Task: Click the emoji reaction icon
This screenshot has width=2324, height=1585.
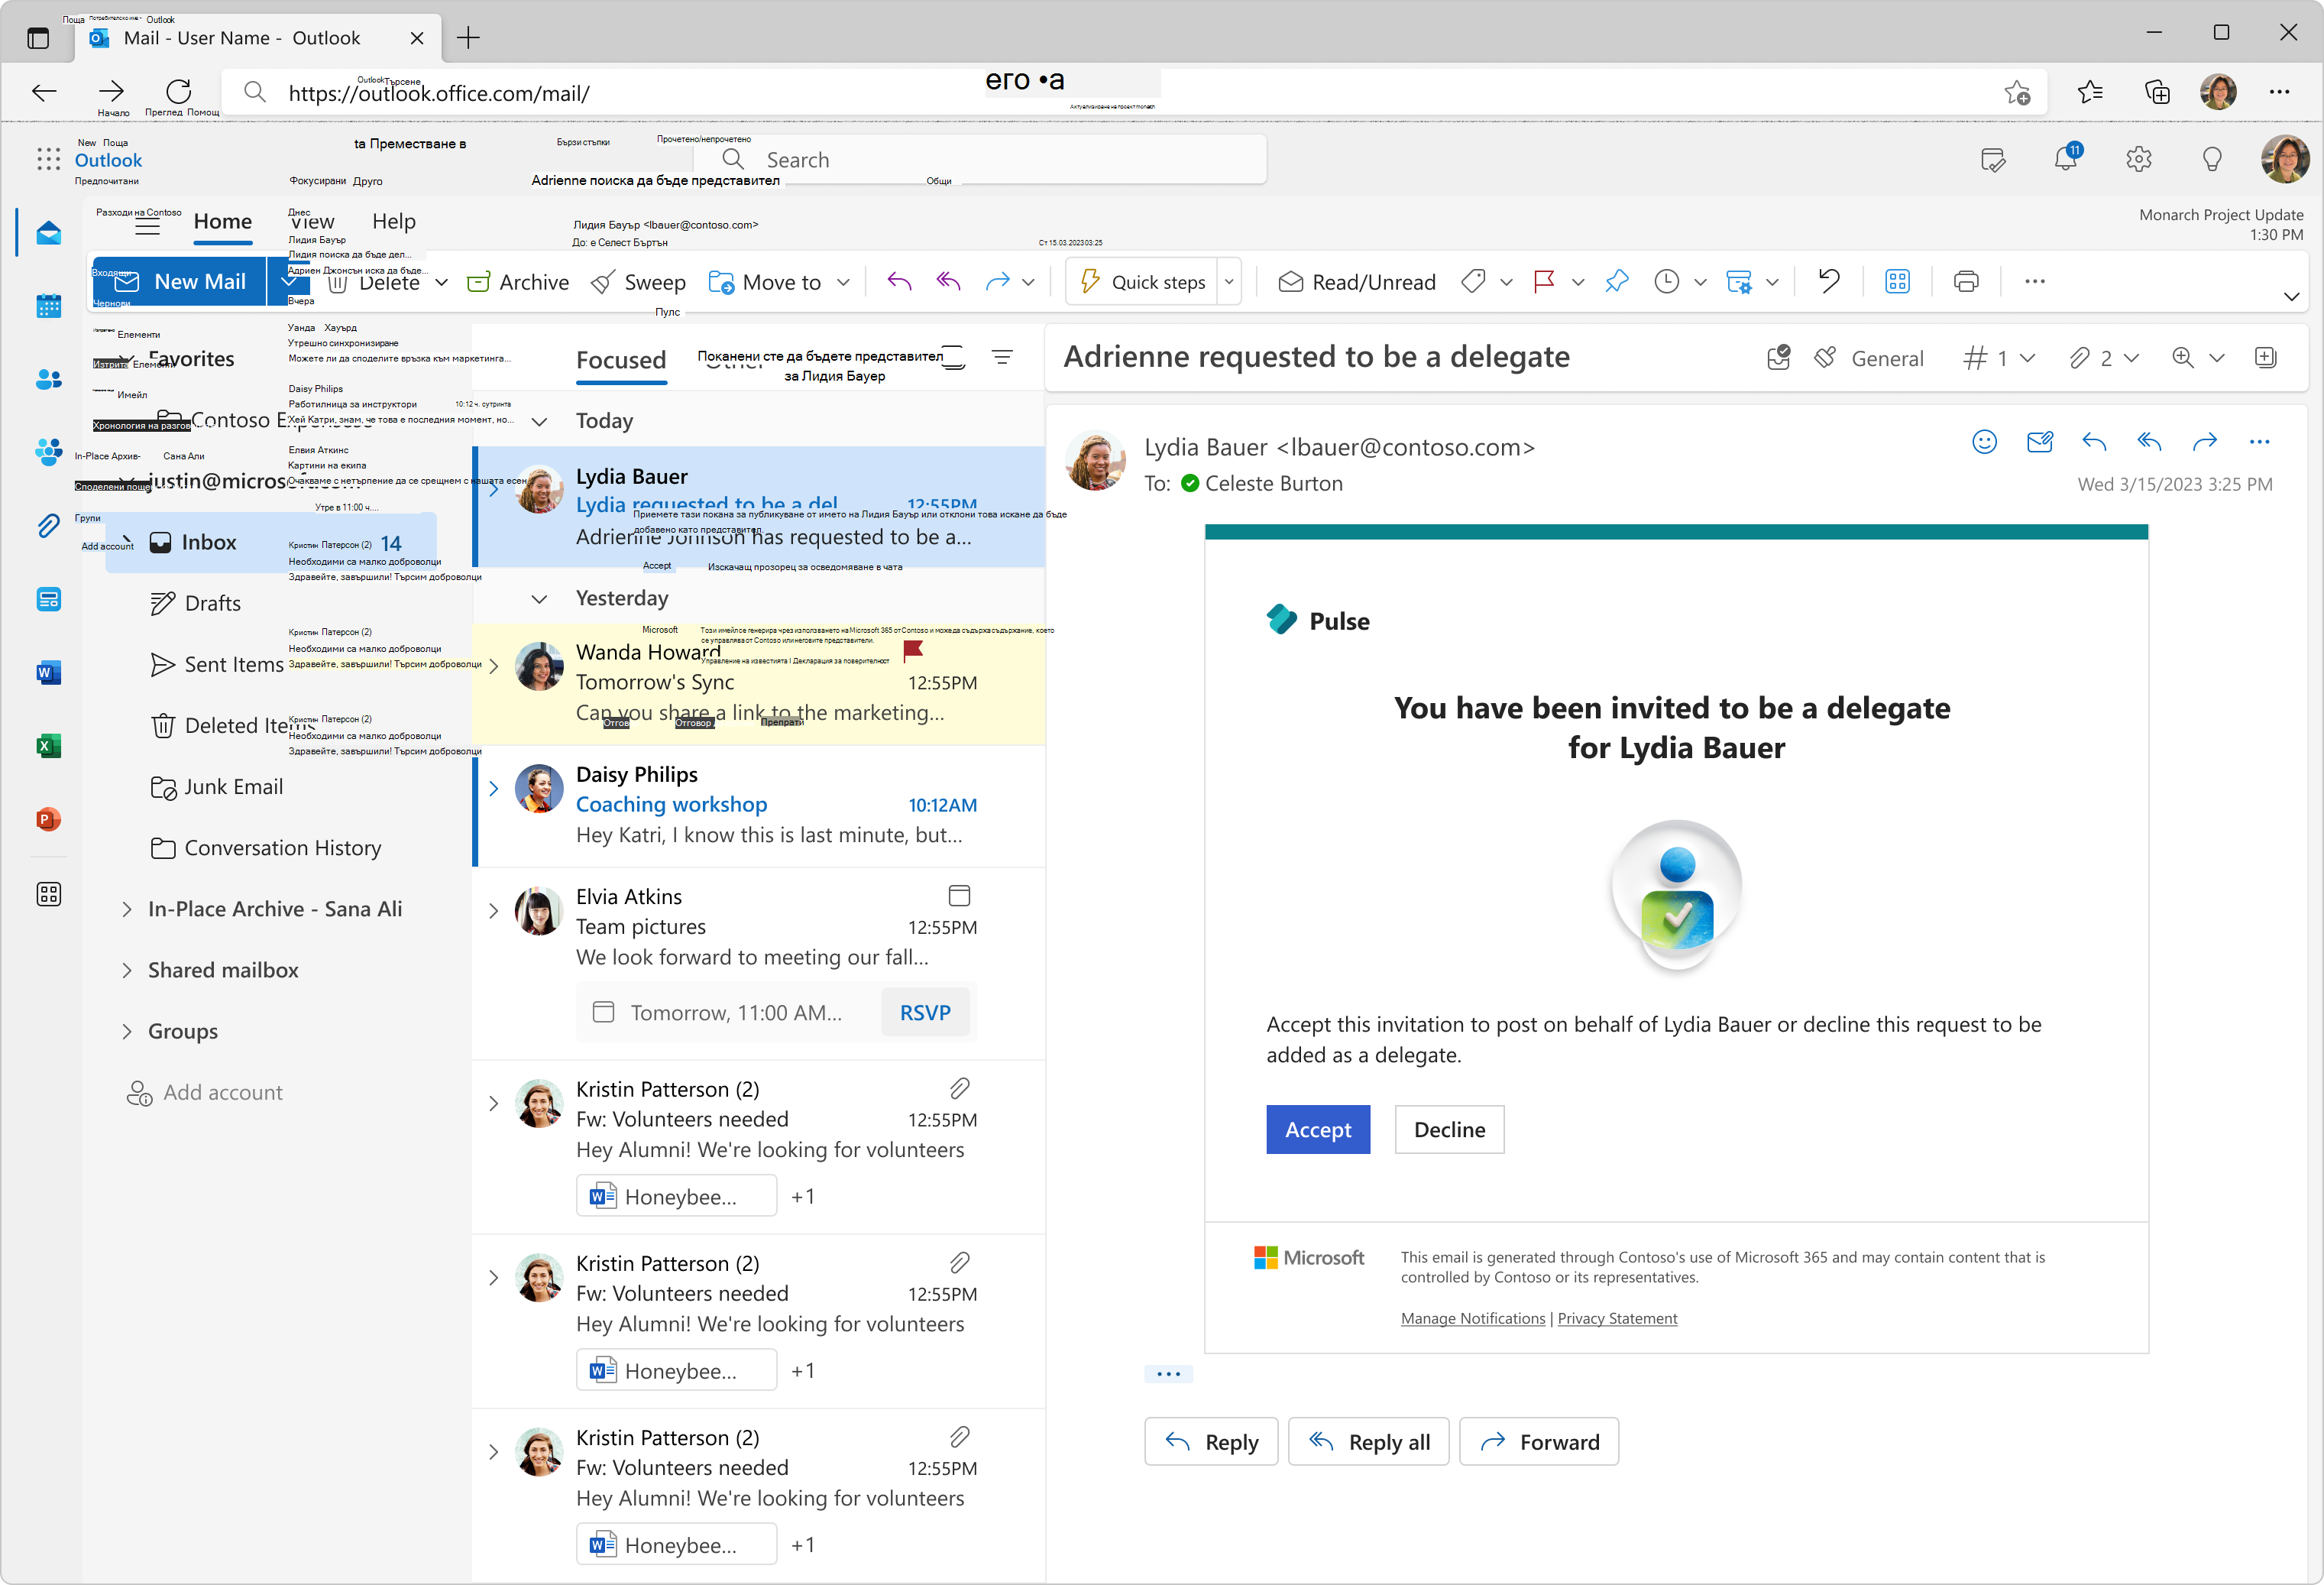Action: point(1984,441)
